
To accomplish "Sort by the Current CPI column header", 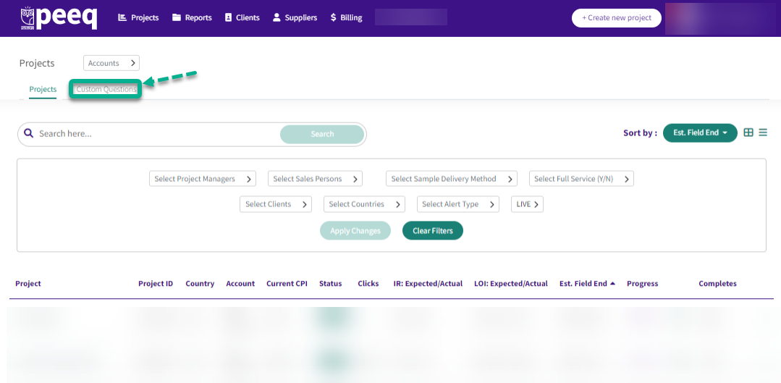I will click(x=287, y=283).
